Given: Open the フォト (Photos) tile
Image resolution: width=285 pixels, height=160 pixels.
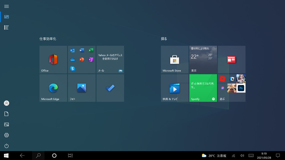Looking at the screenshot, I should click(82, 88).
